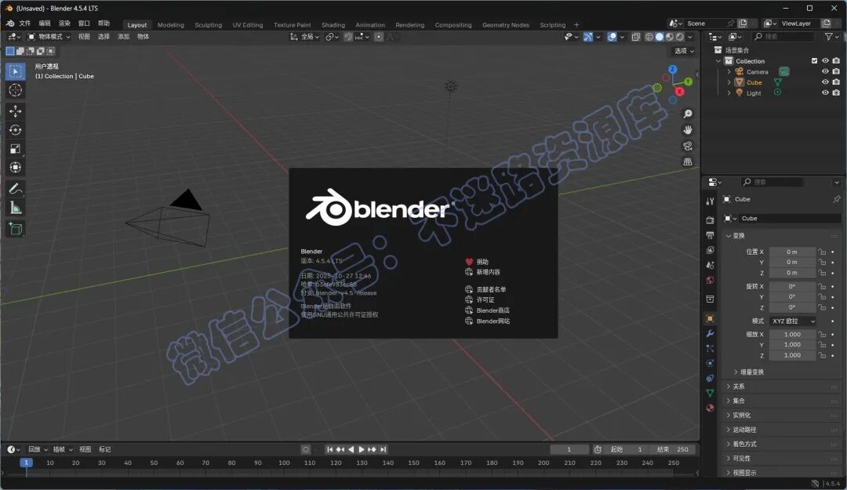Click the end frame 250 field
Screen dimensions: 847x490
(672, 449)
